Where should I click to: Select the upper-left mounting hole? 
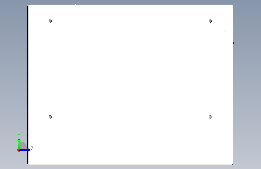[x=50, y=21]
